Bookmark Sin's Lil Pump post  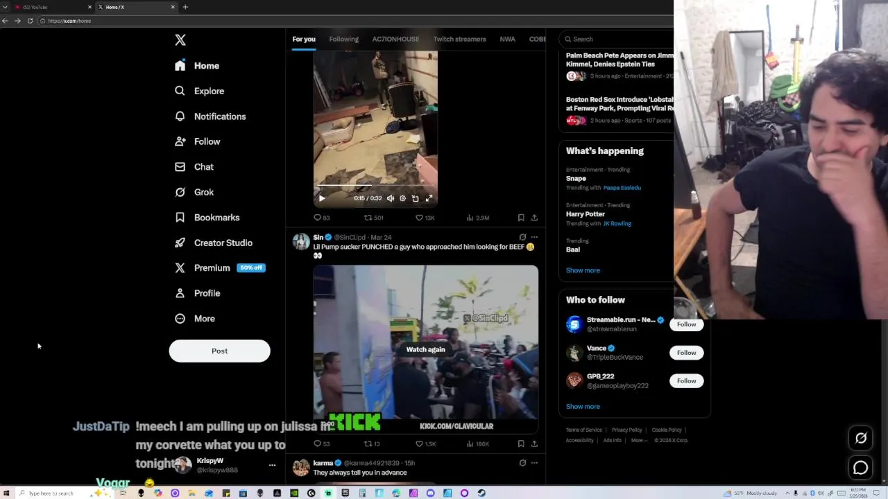point(521,444)
